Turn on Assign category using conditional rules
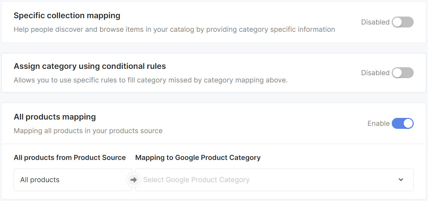 click(402, 73)
